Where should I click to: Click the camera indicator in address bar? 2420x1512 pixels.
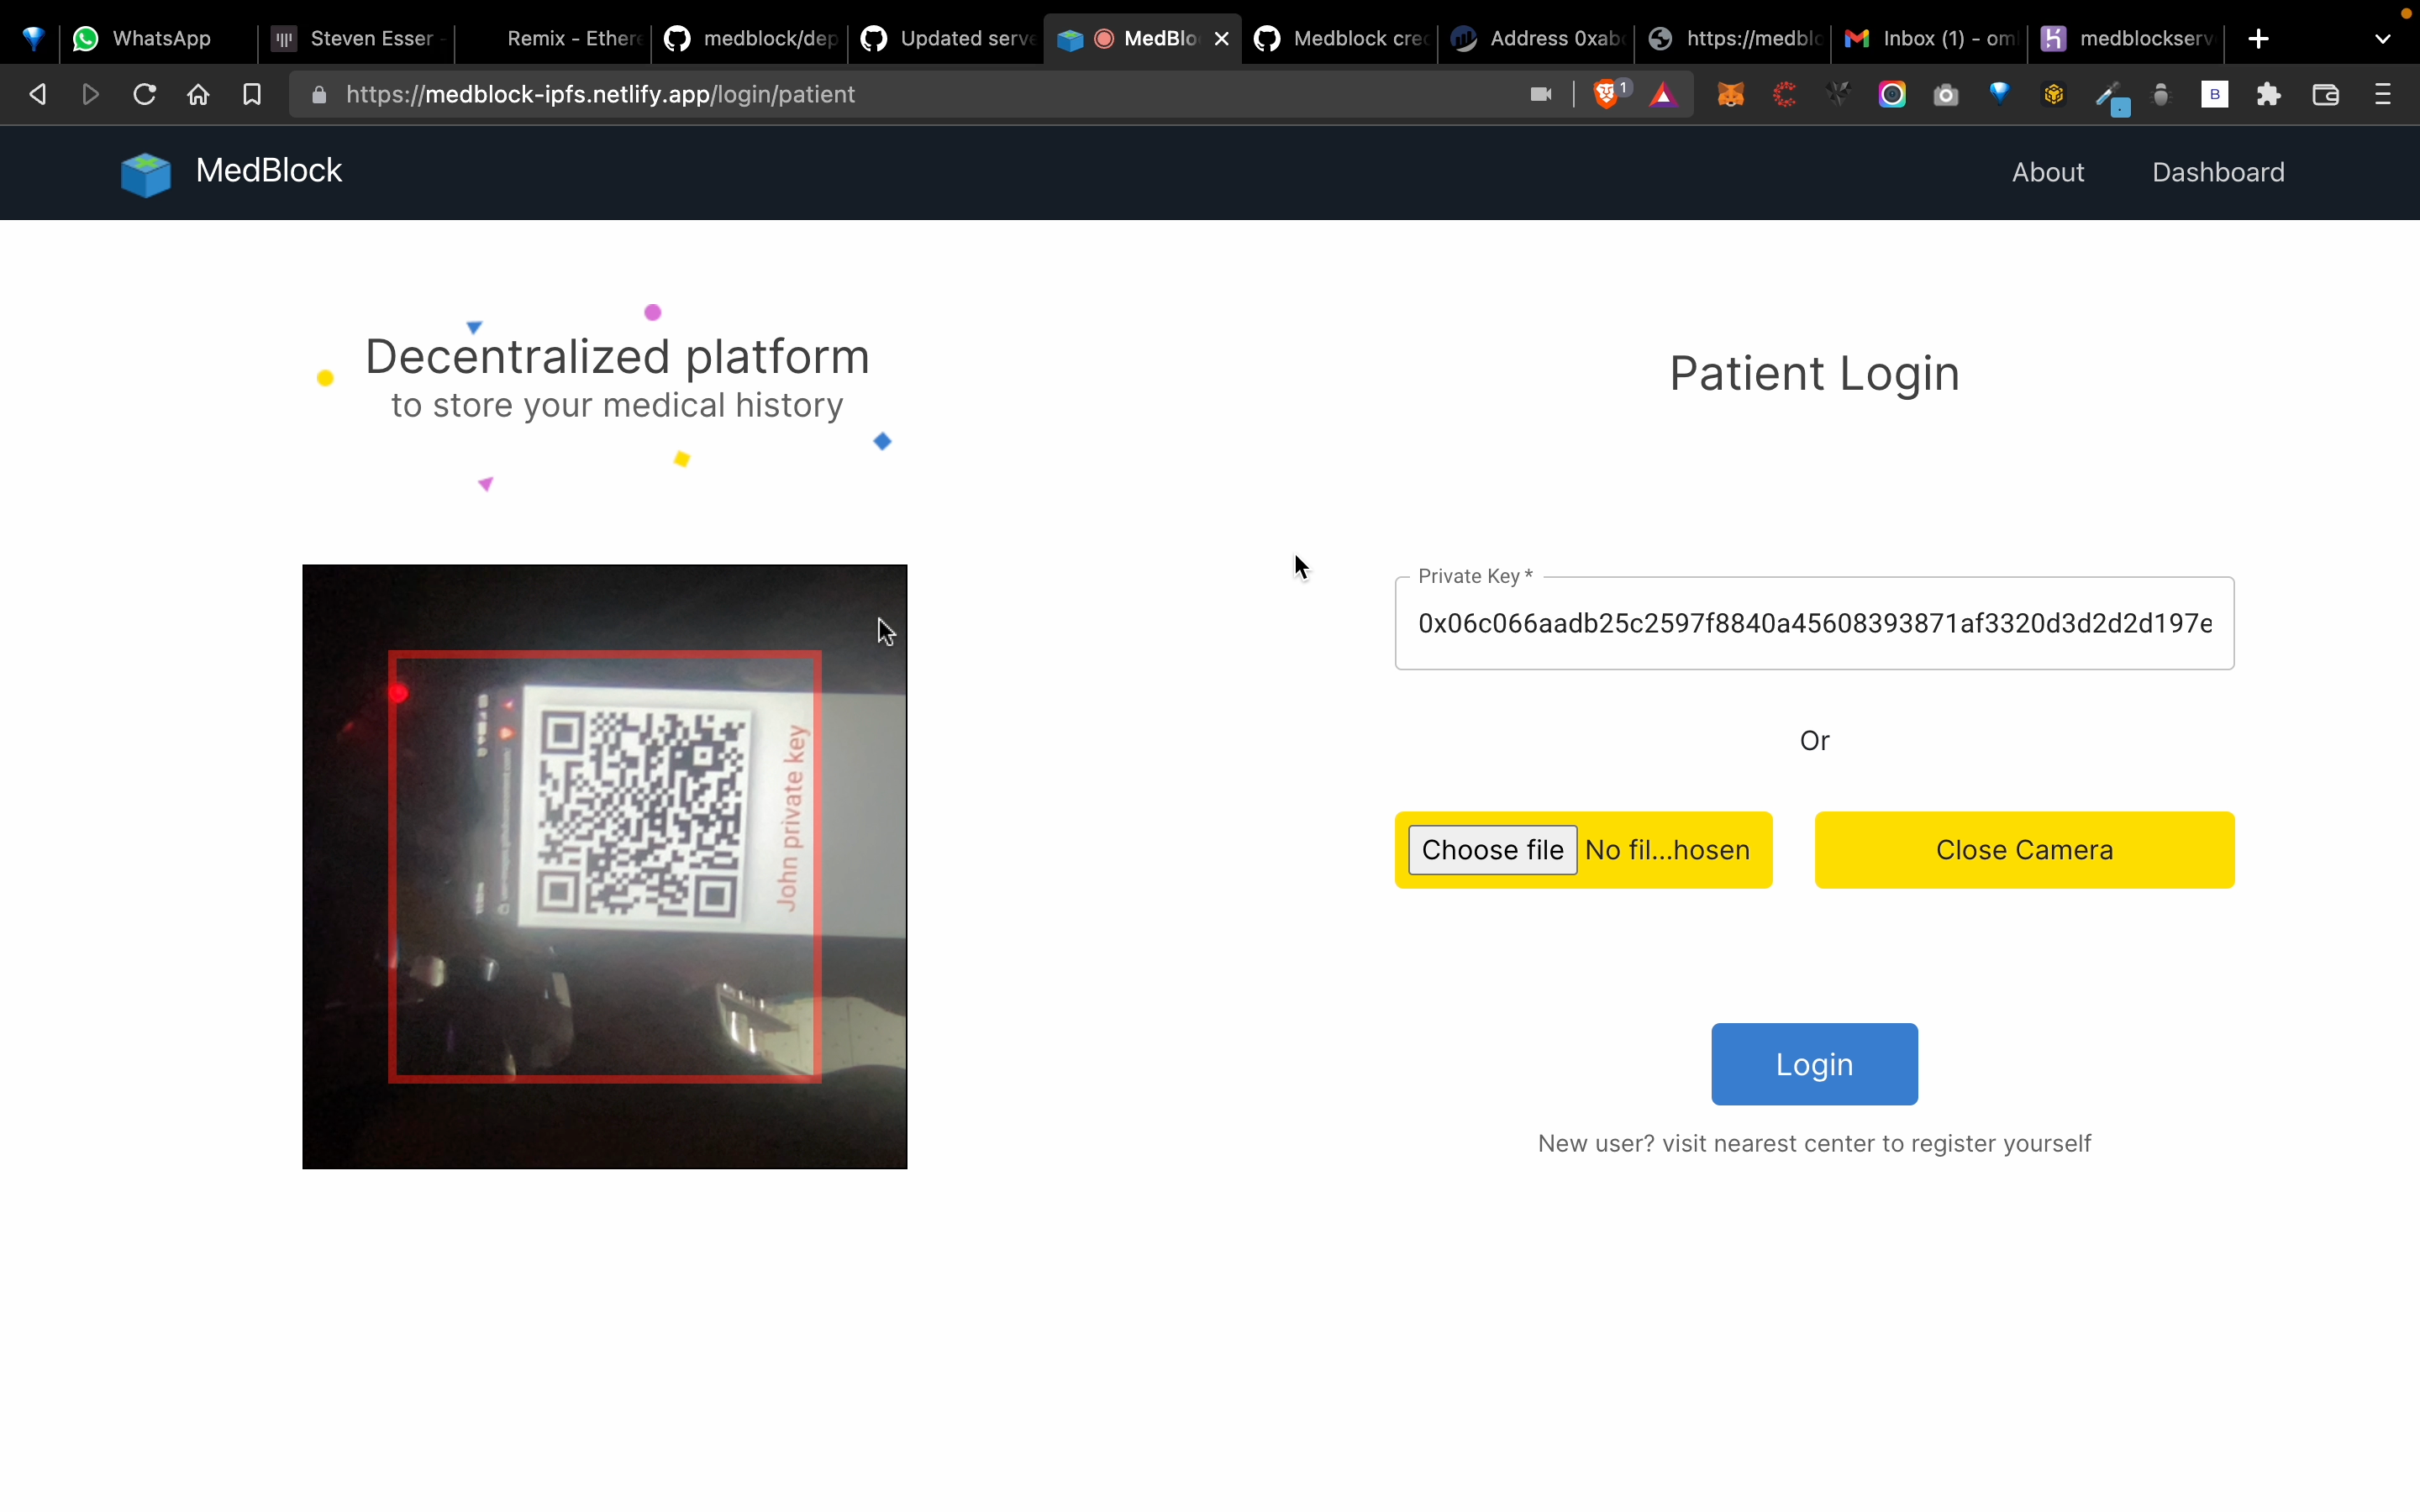(x=1540, y=95)
